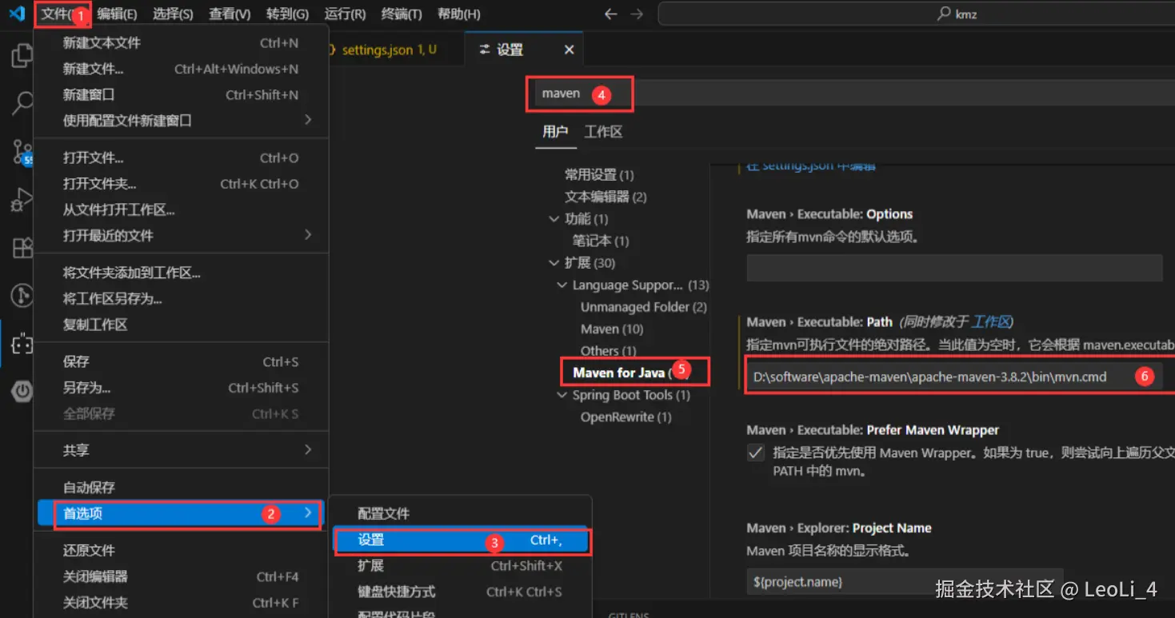Viewport: 1175px width, 618px height.
Task: Select Unmanaged Folder (2) tree item
Action: 644,307
